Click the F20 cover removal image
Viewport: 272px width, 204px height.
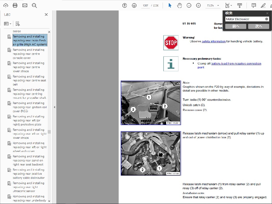[151, 103]
